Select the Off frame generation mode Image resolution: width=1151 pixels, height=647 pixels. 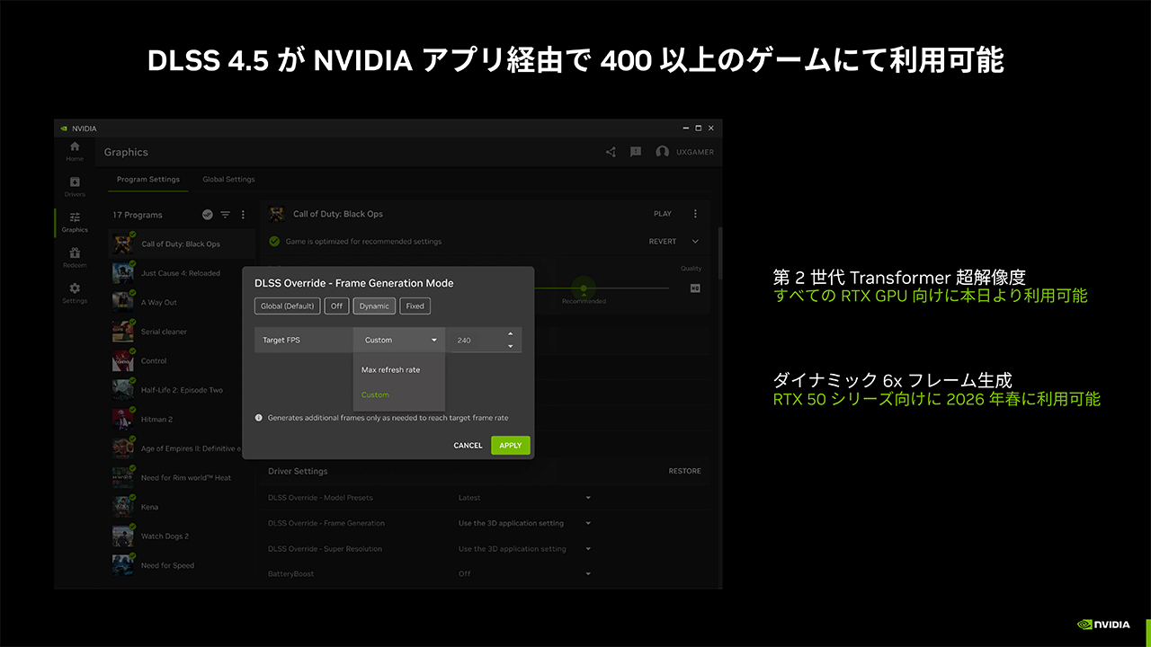[x=336, y=306]
